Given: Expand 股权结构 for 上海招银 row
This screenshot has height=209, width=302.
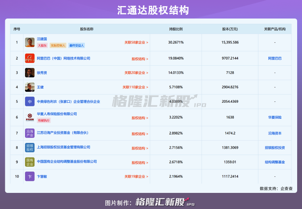Looking at the screenshot, I should pyautogui.click(x=140, y=148).
